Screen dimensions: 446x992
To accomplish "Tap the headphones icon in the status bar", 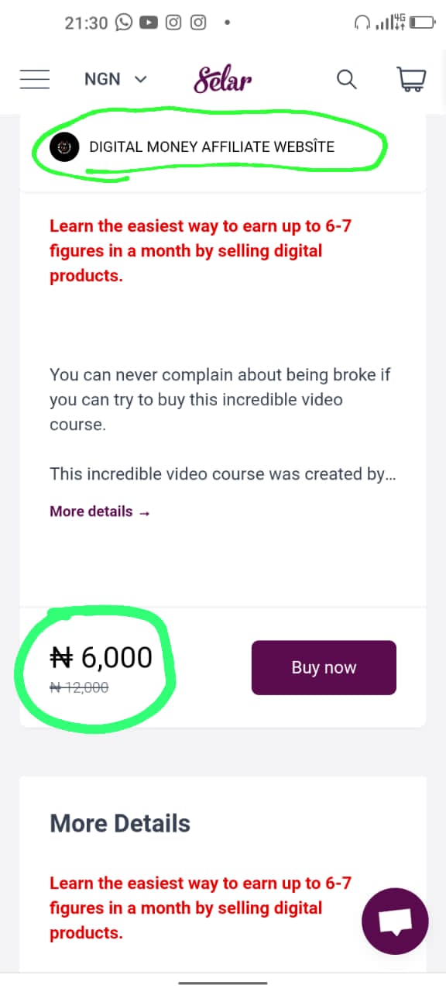I will pos(363,22).
